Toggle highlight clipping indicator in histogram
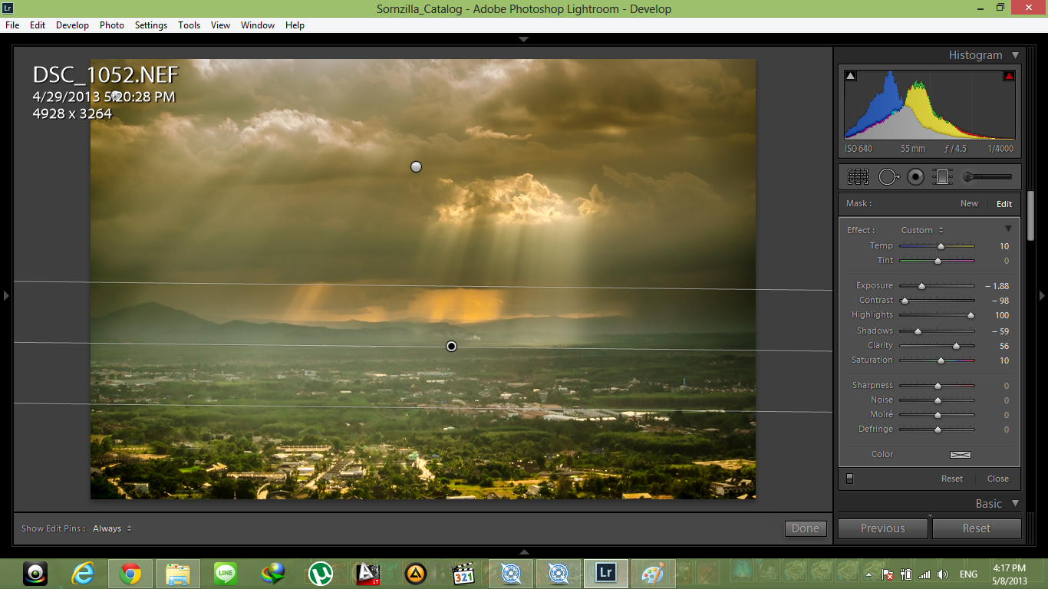Screen dimensions: 1048x589 coord(1009,76)
